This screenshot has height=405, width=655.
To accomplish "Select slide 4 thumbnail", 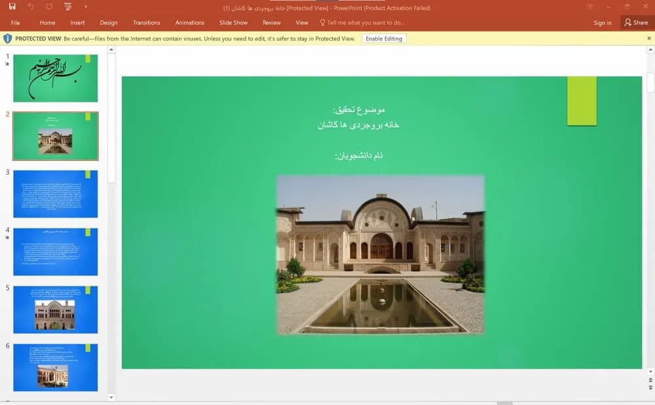I will pyautogui.click(x=56, y=252).
